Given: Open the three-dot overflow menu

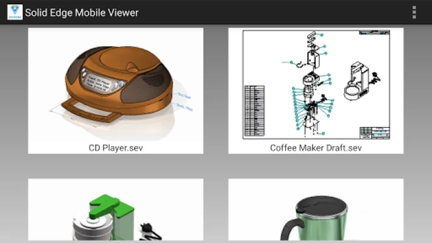Looking at the screenshot, I should tap(414, 12).
